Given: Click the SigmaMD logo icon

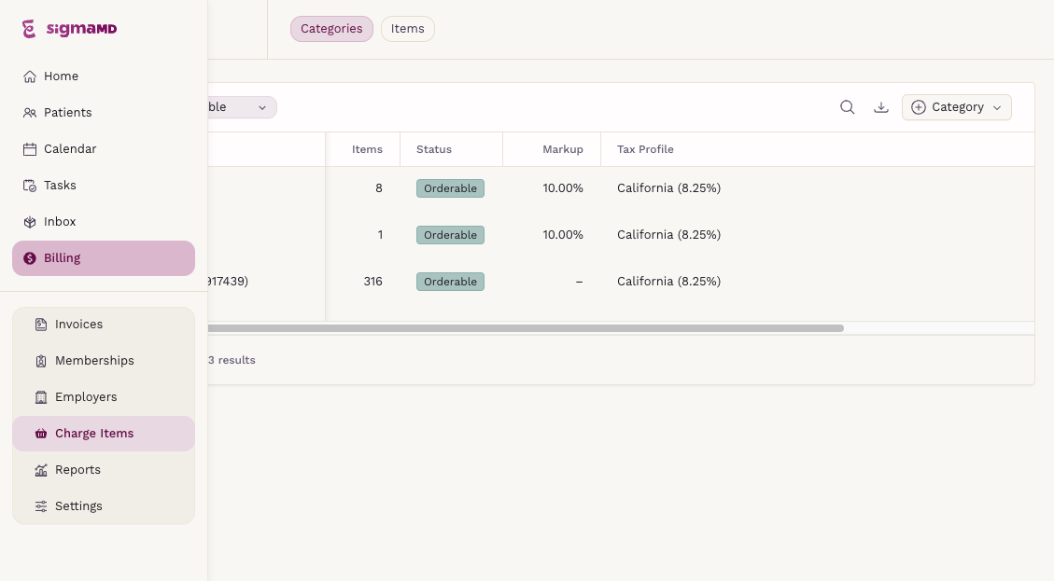Looking at the screenshot, I should (29, 29).
